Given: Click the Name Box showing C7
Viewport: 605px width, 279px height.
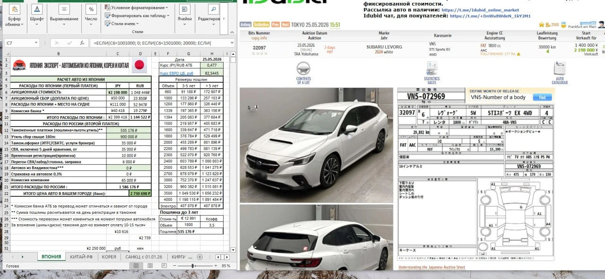Looking at the screenshot, I should coord(19,43).
